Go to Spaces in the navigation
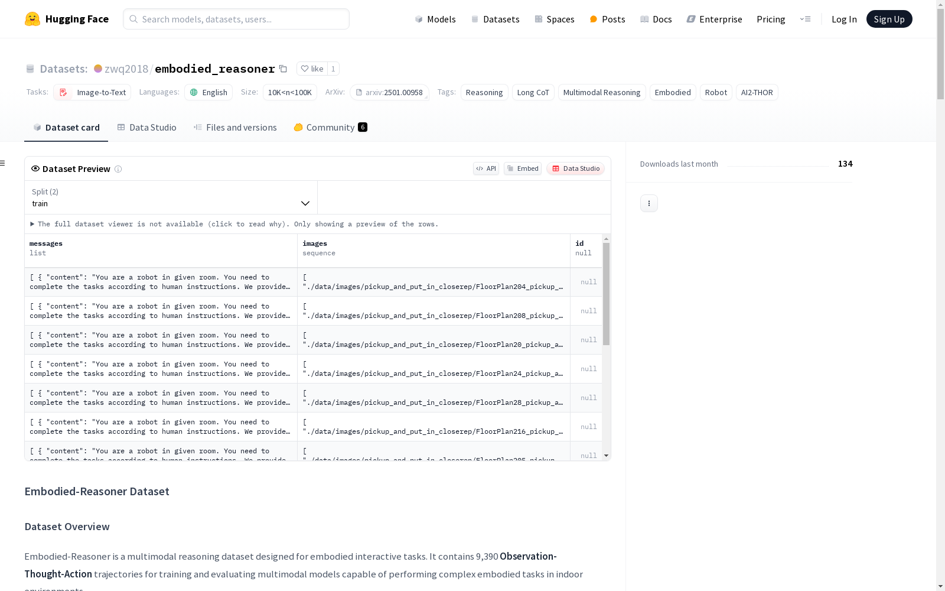This screenshot has width=945, height=591. tap(554, 19)
